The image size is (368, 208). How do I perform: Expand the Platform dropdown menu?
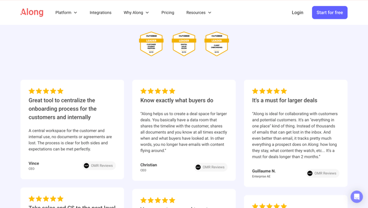66,13
